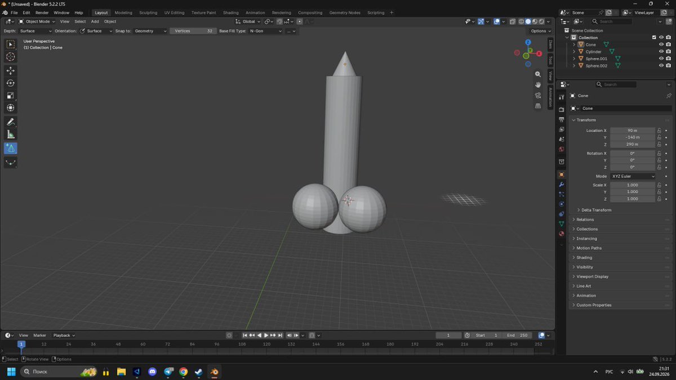Open the Render menu
676x380 pixels.
coord(42,12)
